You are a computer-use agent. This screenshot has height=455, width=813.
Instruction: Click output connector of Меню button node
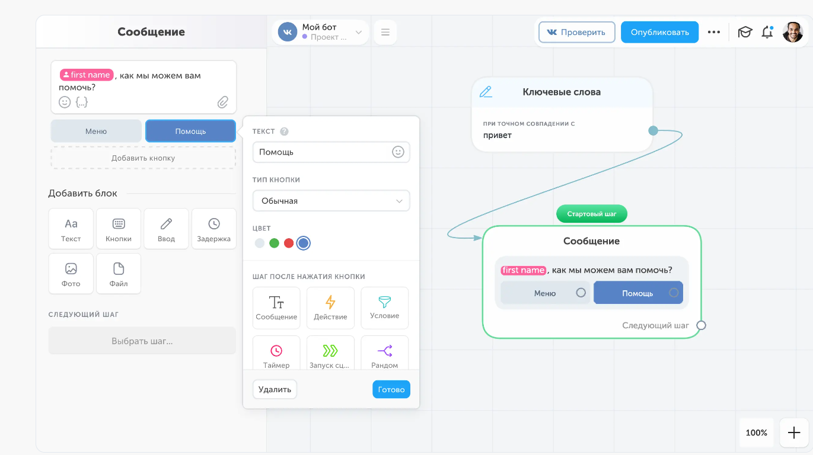tap(581, 293)
